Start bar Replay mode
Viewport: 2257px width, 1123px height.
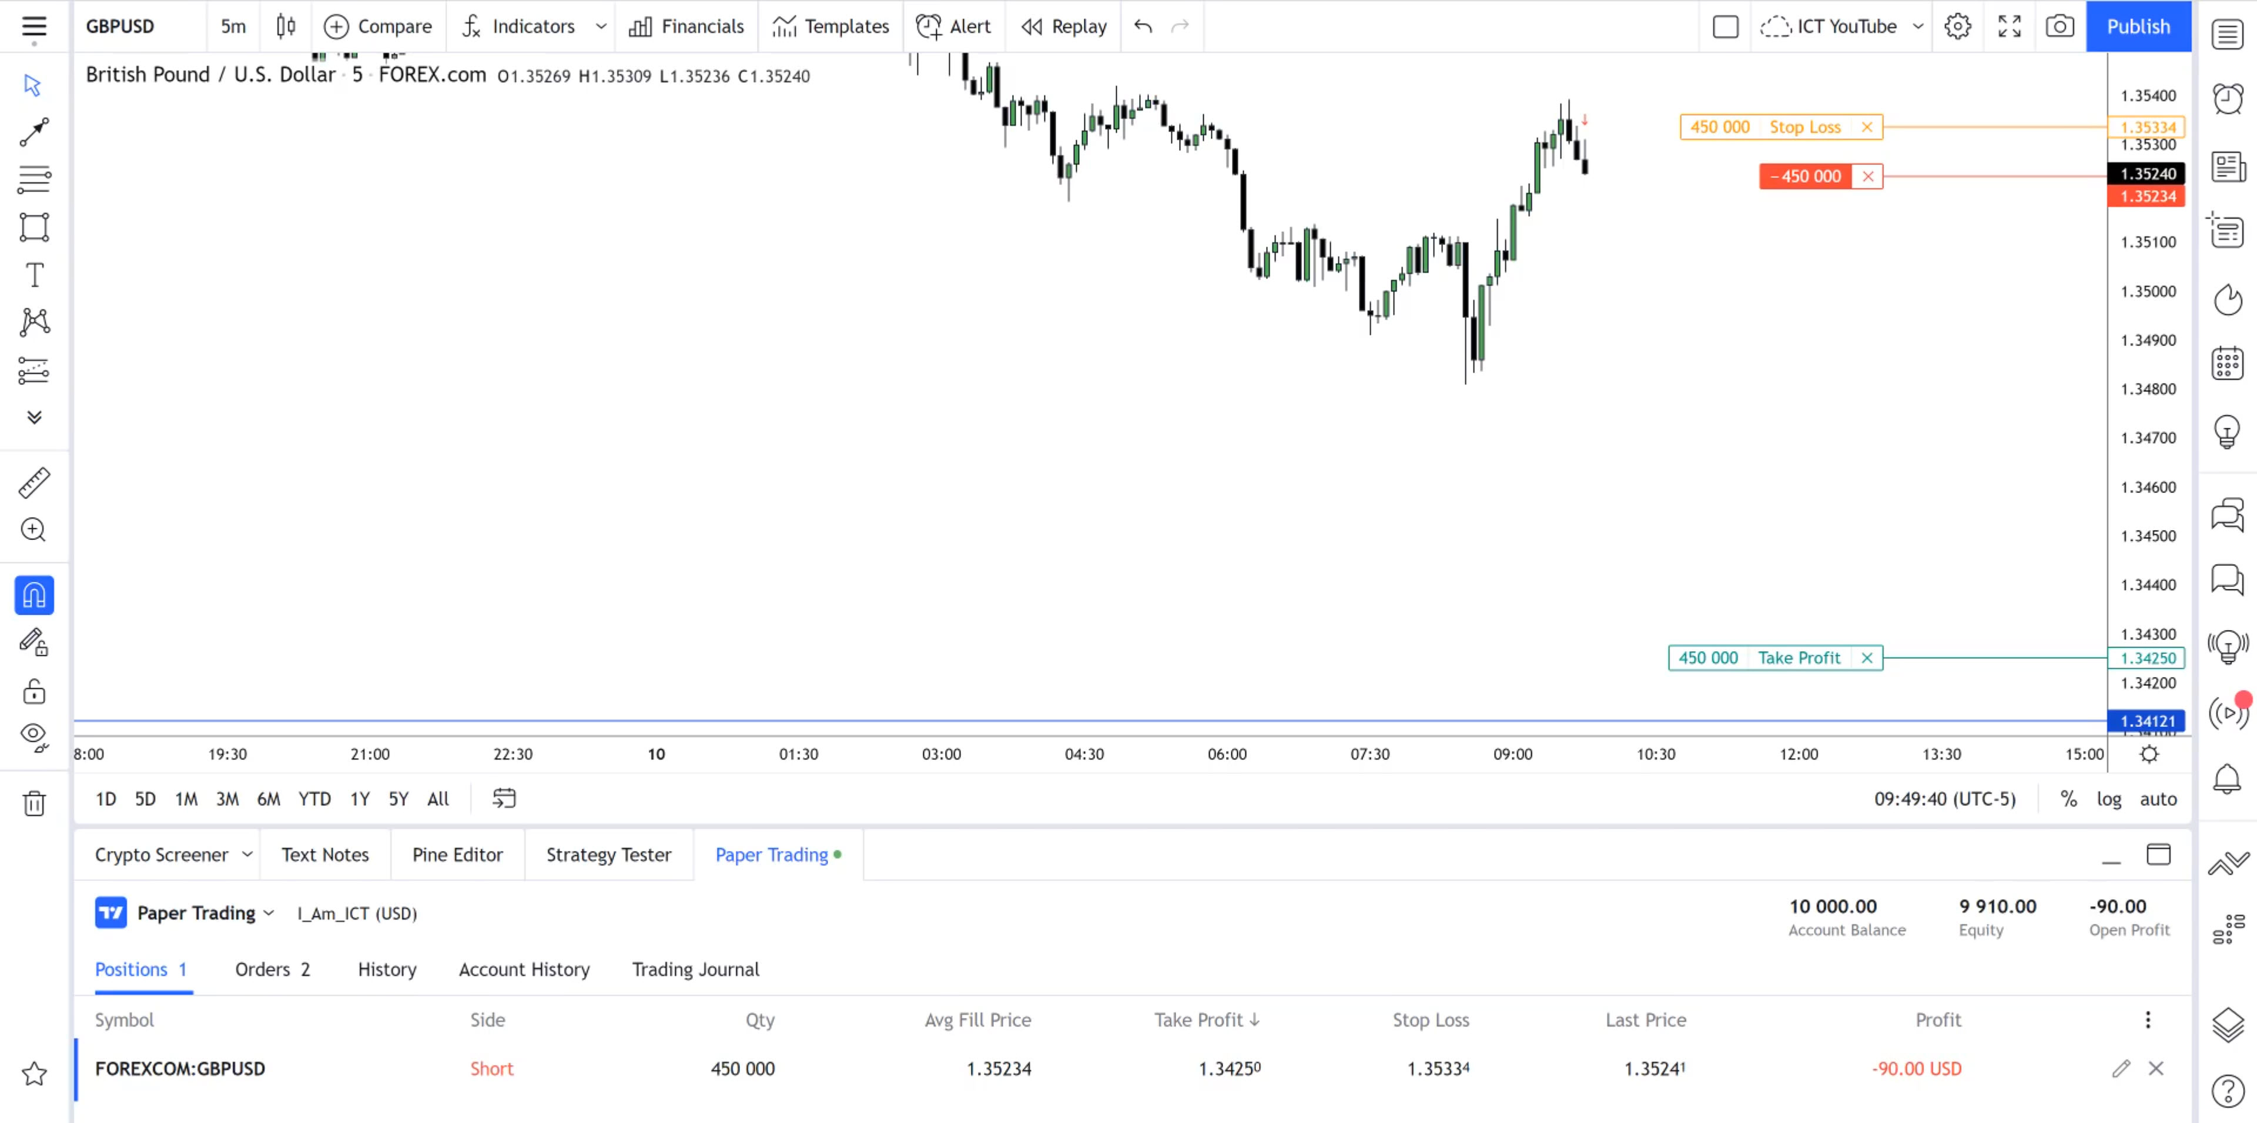coord(1064,26)
